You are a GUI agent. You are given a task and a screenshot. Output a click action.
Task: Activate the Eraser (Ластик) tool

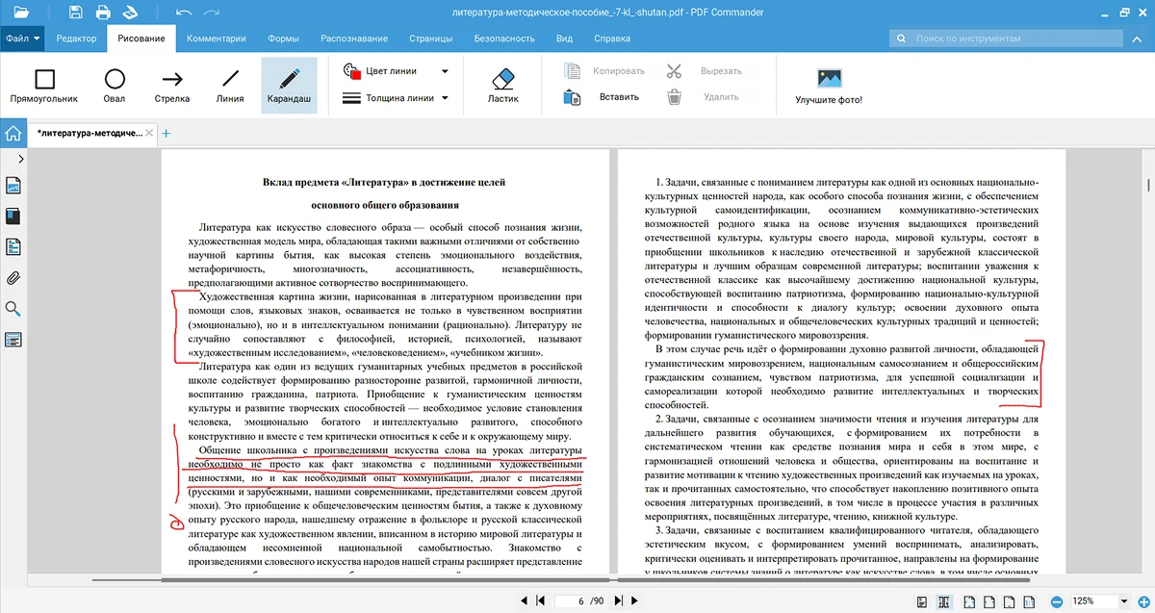click(x=503, y=85)
